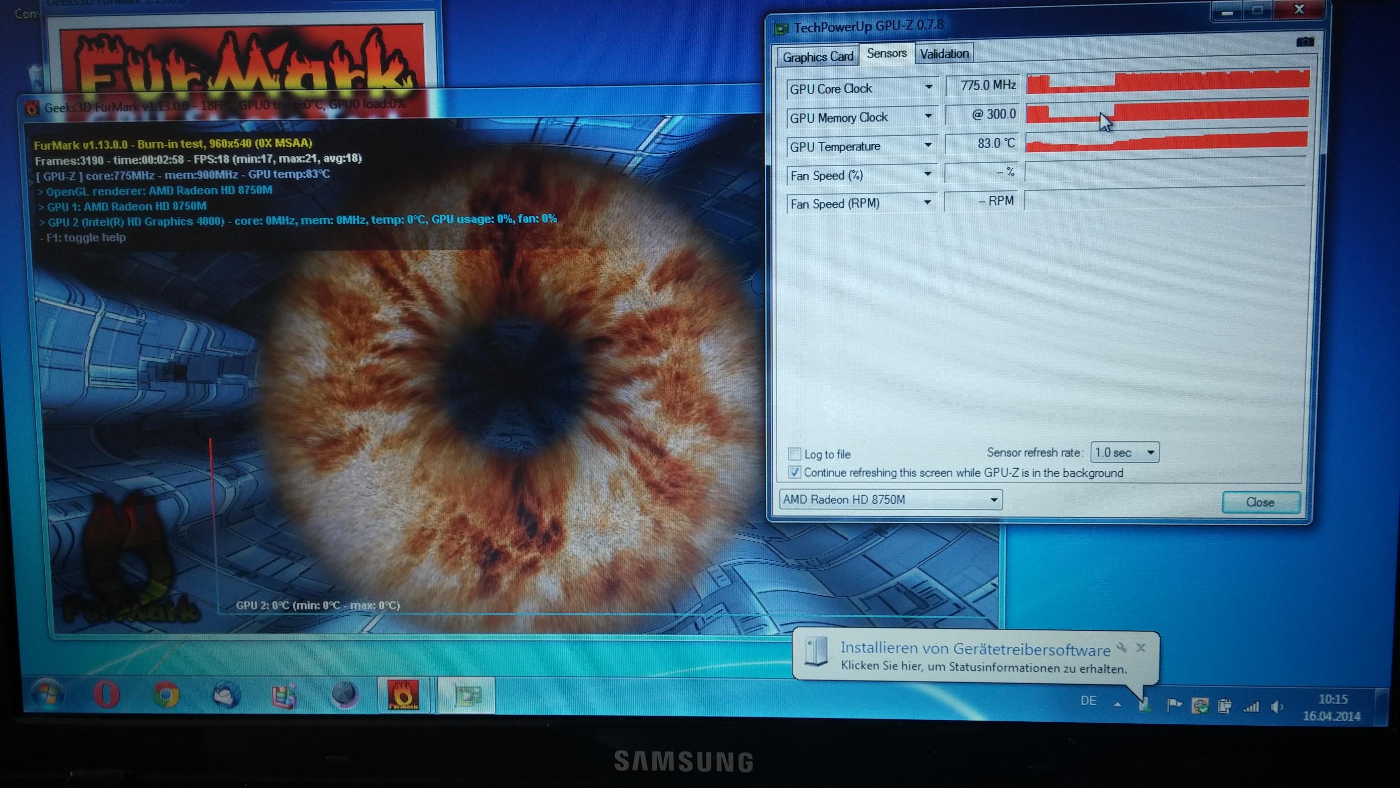
Task: Click the Close button in GPU-Z
Action: [x=1260, y=502]
